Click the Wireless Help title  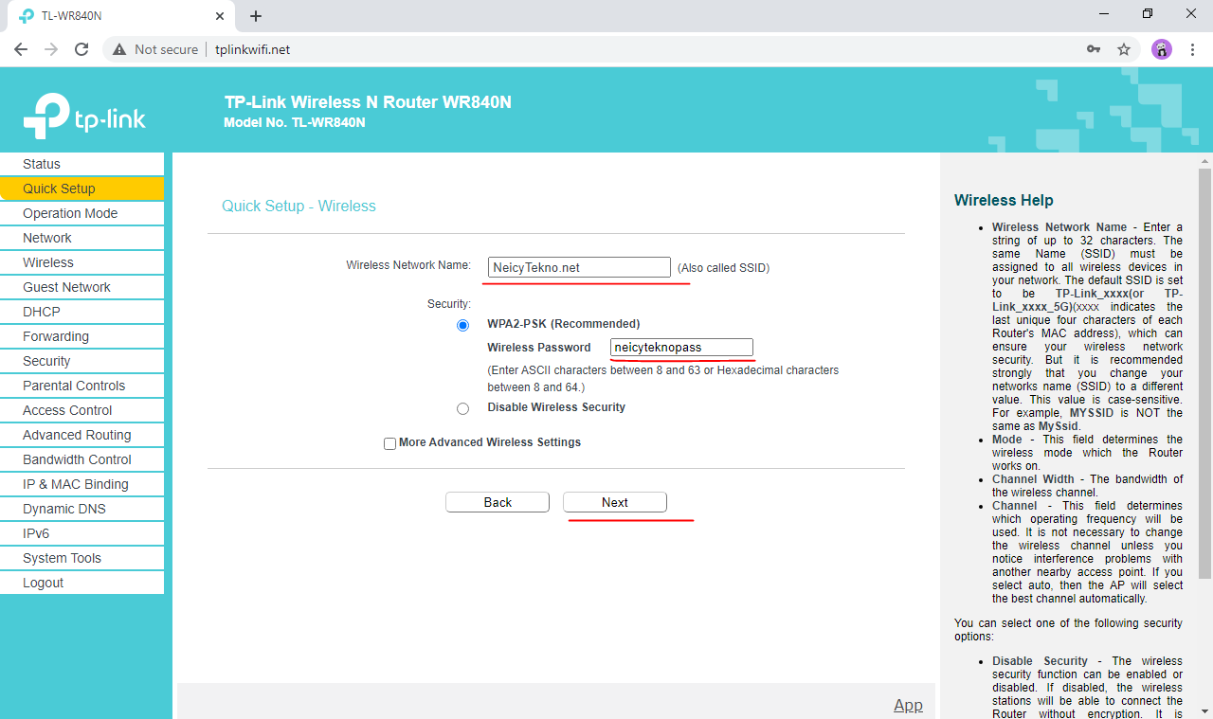1004,200
